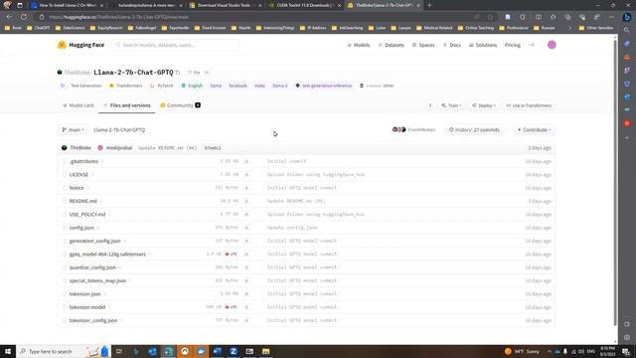Open the Contribute dropdown
This screenshot has height=358, width=636.
coord(534,130)
